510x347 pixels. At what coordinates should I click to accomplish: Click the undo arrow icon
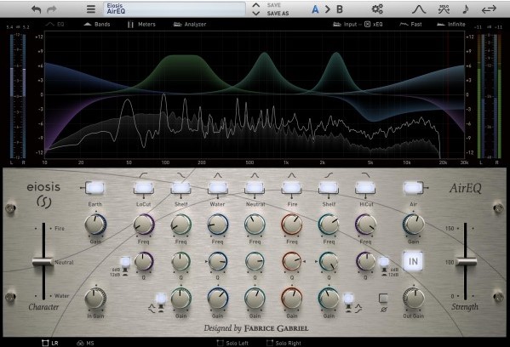coord(36,9)
